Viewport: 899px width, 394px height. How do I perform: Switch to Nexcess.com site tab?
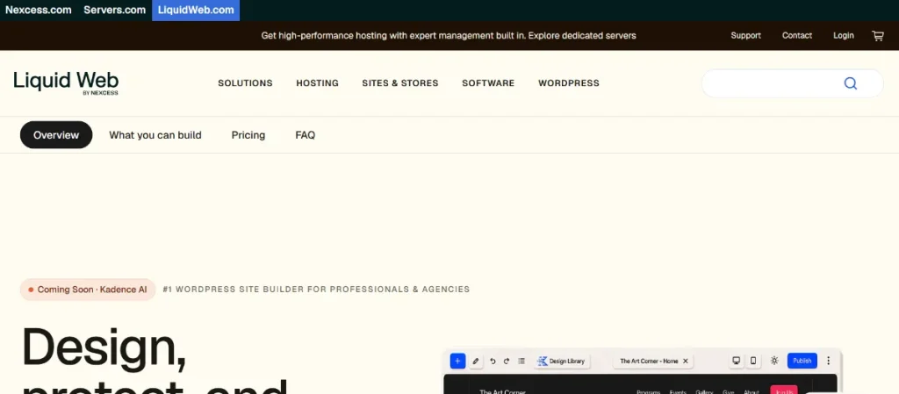tap(39, 11)
